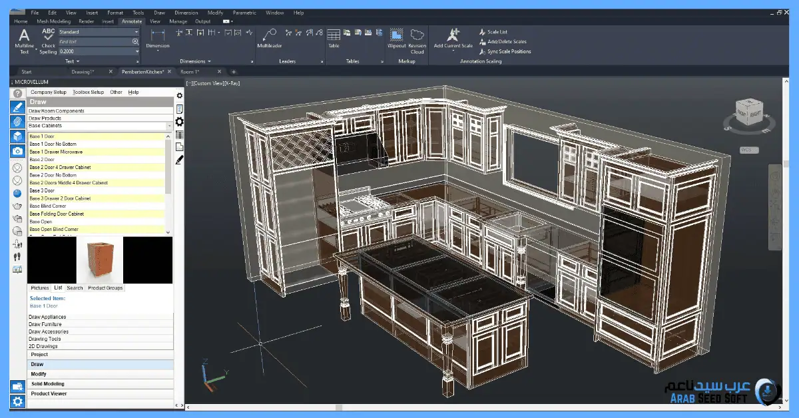Viewport: 799px width, 418px height.
Task: Switch to the Render ribbon tab
Action: (87, 21)
